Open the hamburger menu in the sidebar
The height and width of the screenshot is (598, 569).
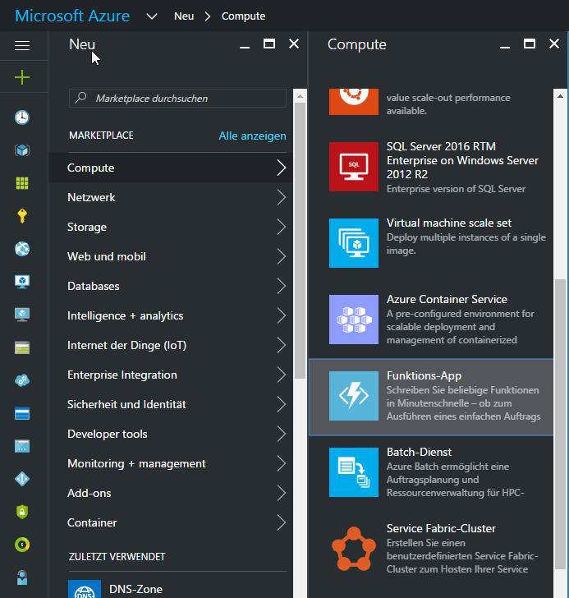click(22, 46)
